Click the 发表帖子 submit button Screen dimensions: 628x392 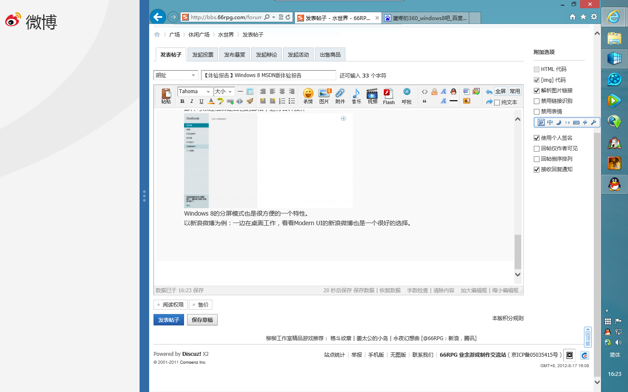point(169,320)
